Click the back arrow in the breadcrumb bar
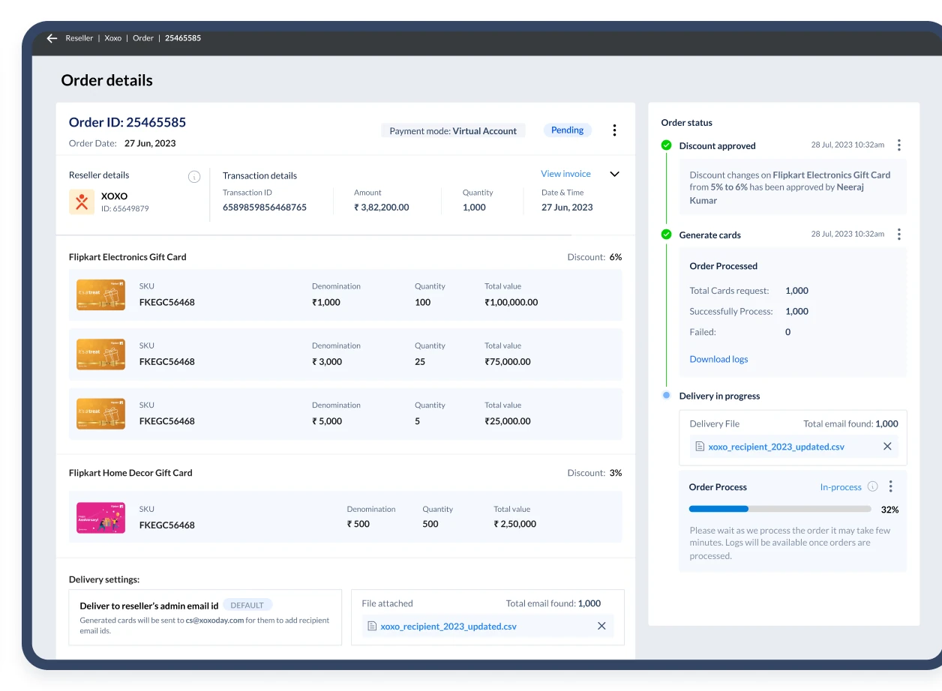Viewport: 942px width, 691px height. click(52, 38)
